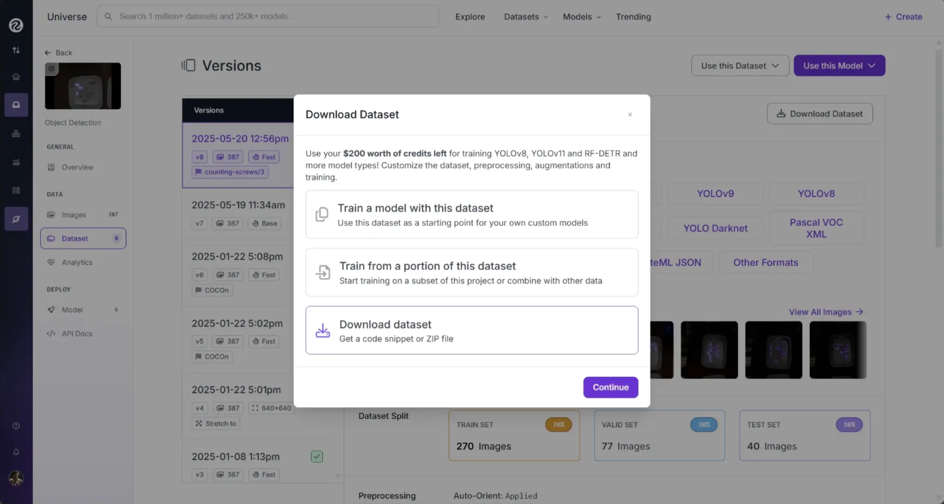Click the user avatar icon
Viewport: 944px width, 504px height.
coord(16,478)
